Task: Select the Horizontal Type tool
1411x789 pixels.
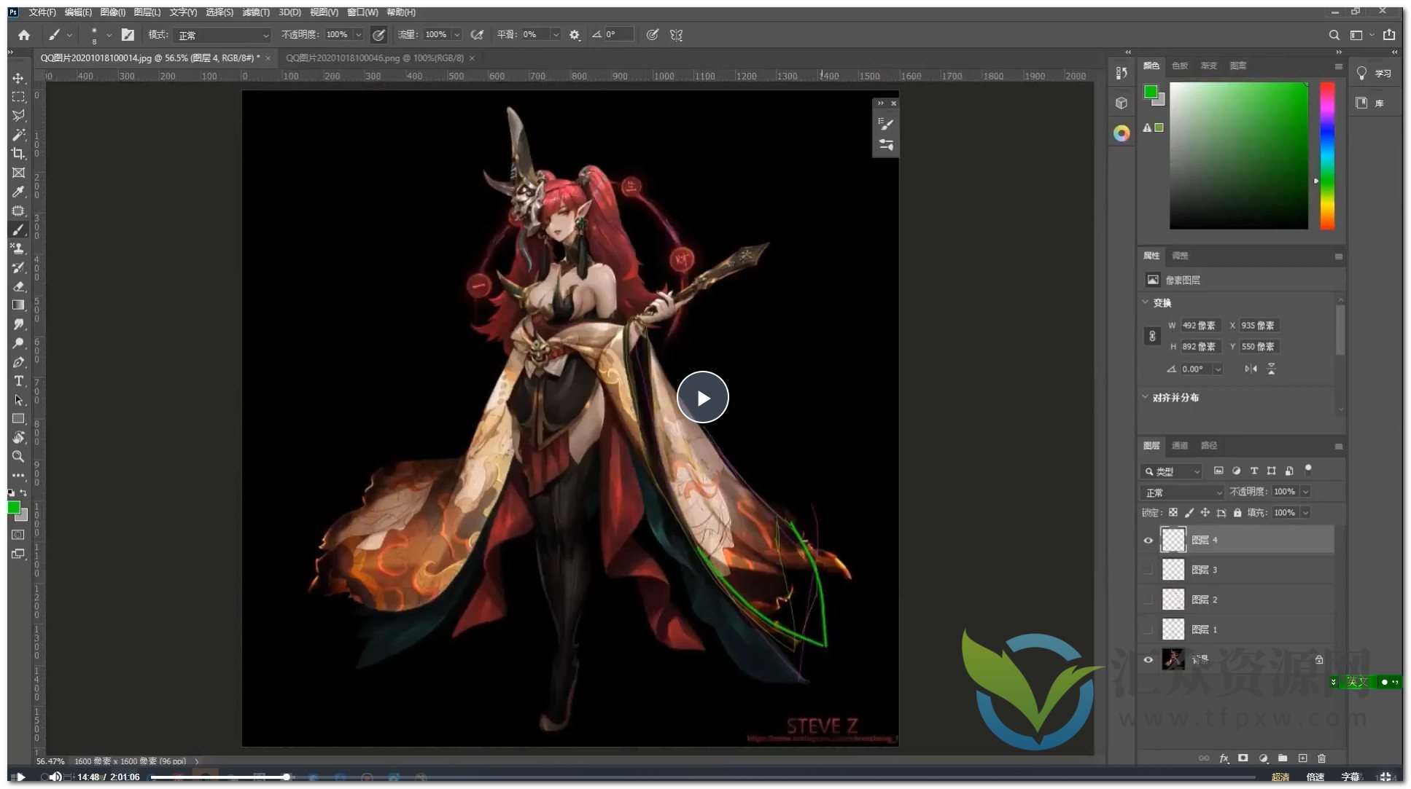Action: coord(18,381)
